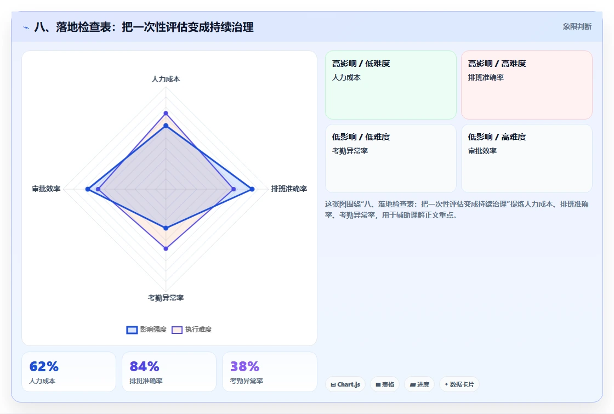Viewport: 614px width, 414px height.
Task: Click blue 影响强度 point on 人力成本 axis
Action: click(166, 126)
